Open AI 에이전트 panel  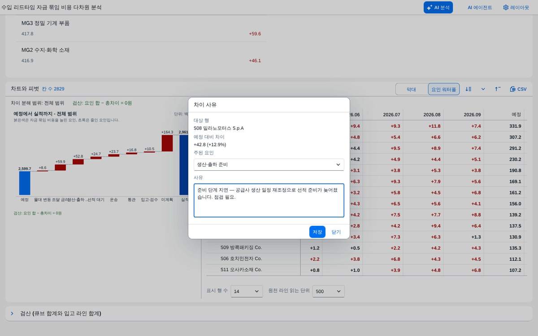click(x=479, y=7)
